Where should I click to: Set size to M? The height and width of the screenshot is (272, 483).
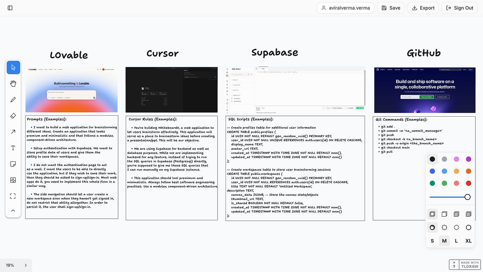click(x=444, y=241)
